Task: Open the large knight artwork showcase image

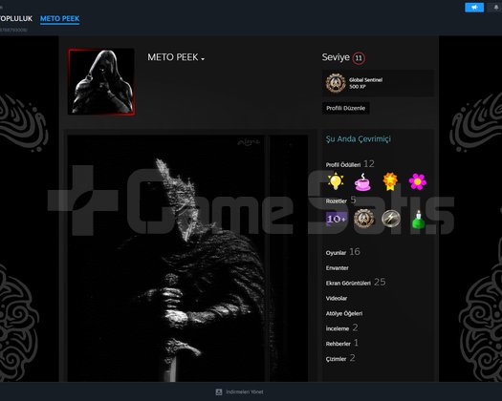Action: [165, 259]
